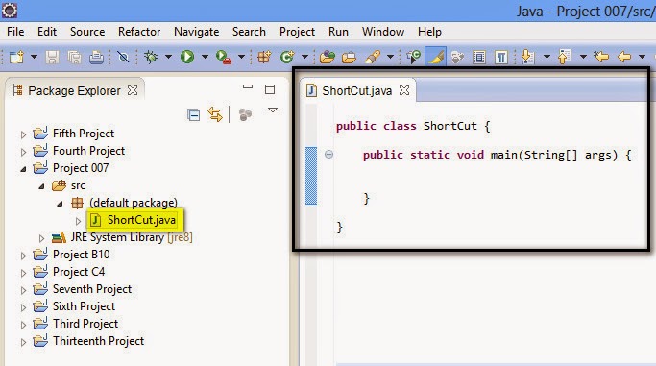This screenshot has height=366, width=656.
Task: Open the New Java Class dropdown arrow
Action: click(305, 57)
